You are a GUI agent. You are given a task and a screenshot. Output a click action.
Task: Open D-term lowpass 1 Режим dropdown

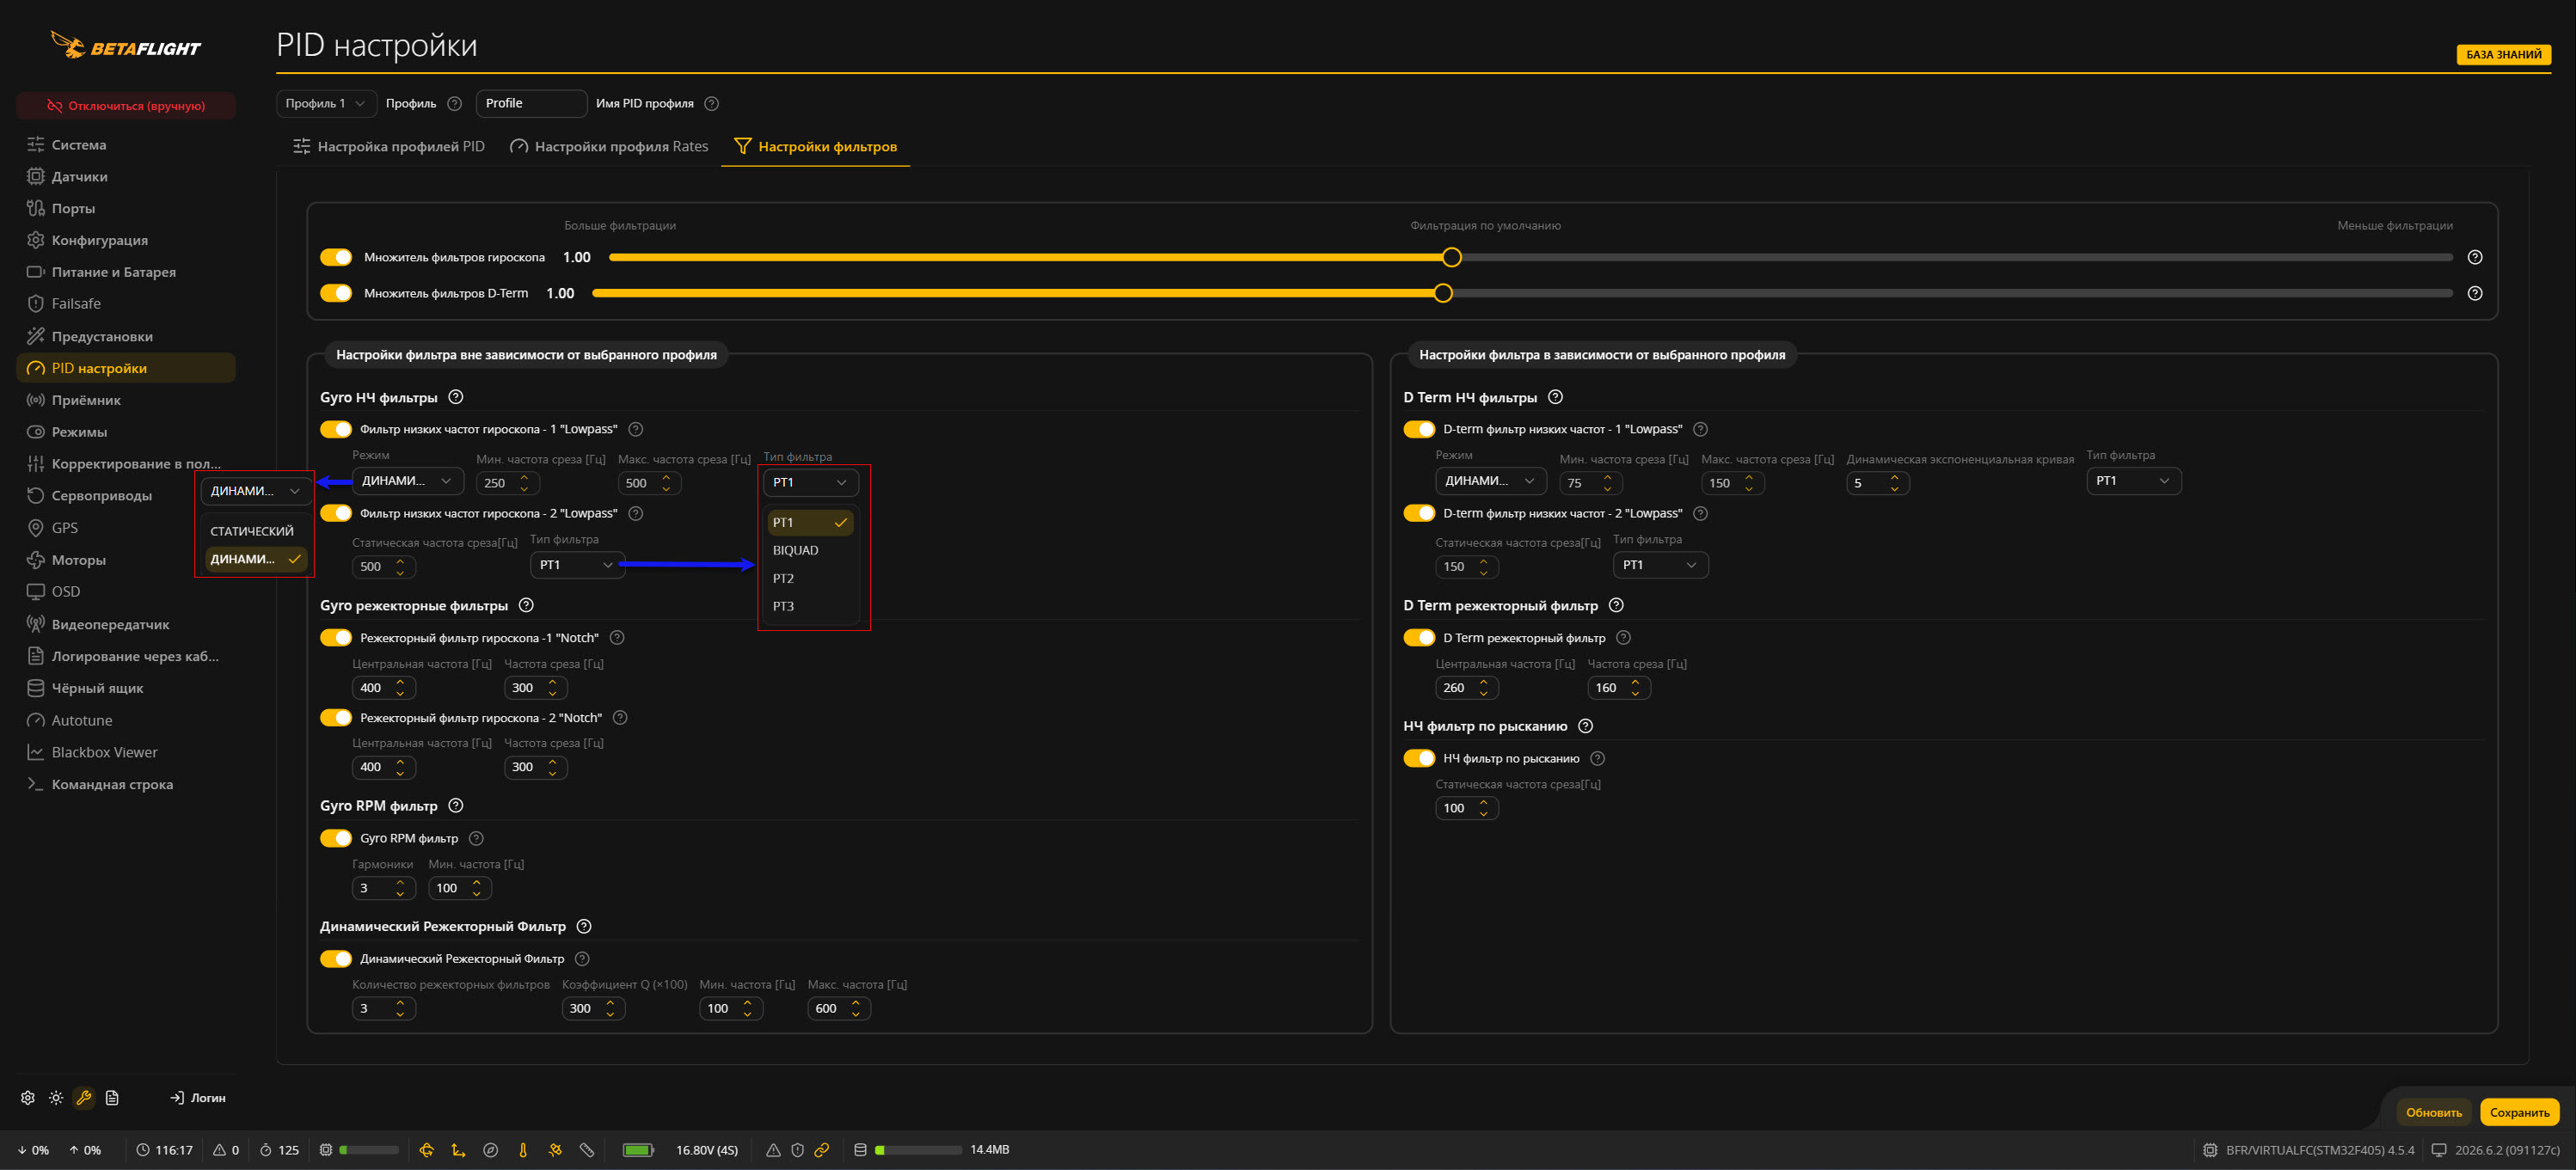pos(1491,481)
